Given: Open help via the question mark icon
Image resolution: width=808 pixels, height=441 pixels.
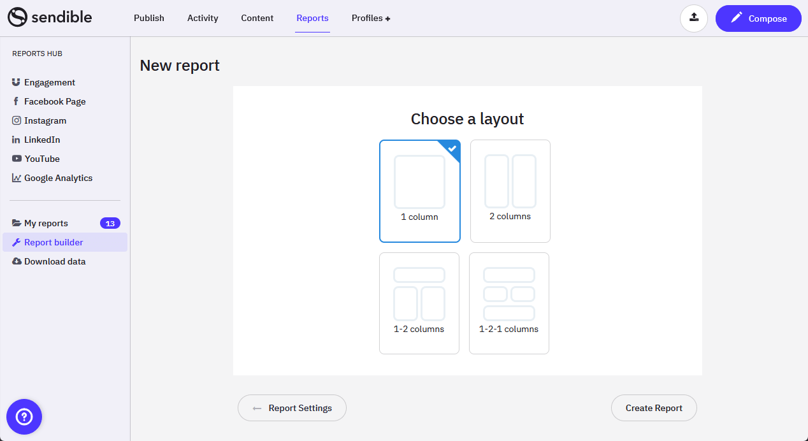Looking at the screenshot, I should coord(24,416).
